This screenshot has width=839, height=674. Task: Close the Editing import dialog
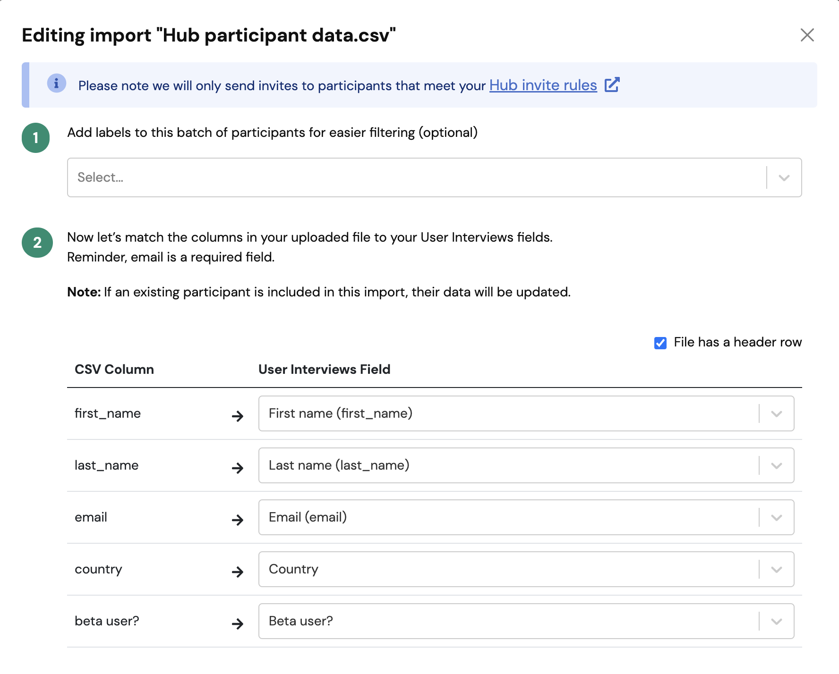click(x=807, y=35)
